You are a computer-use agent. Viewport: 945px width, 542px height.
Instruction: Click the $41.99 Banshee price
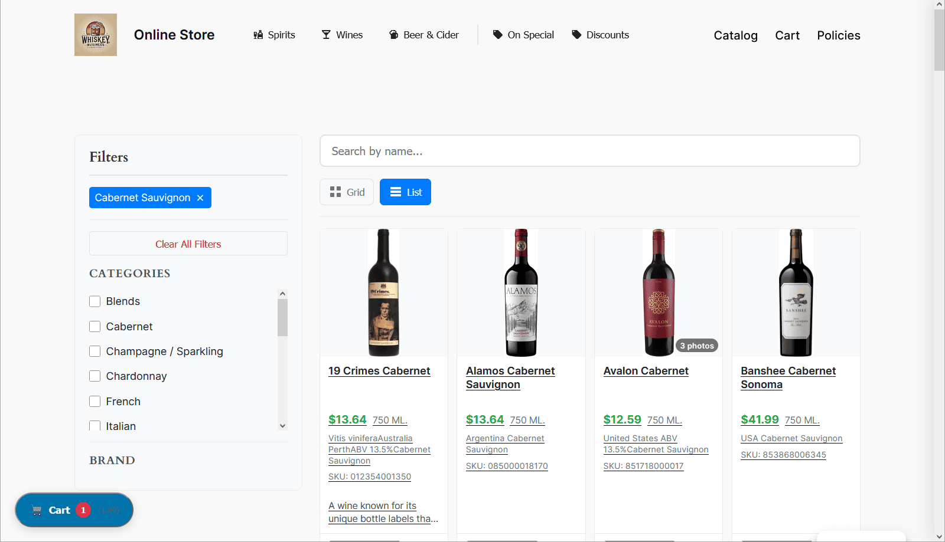(760, 419)
